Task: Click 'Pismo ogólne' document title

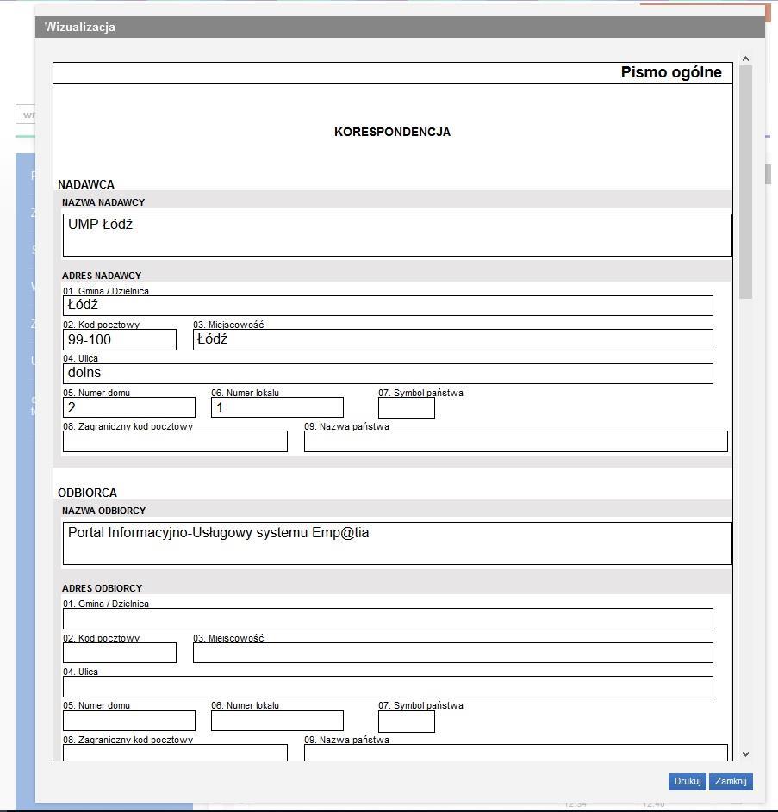Action: pos(671,72)
